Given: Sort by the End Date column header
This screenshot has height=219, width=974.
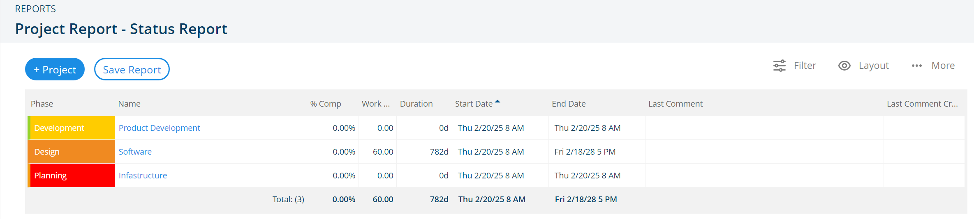Looking at the screenshot, I should click(x=569, y=104).
